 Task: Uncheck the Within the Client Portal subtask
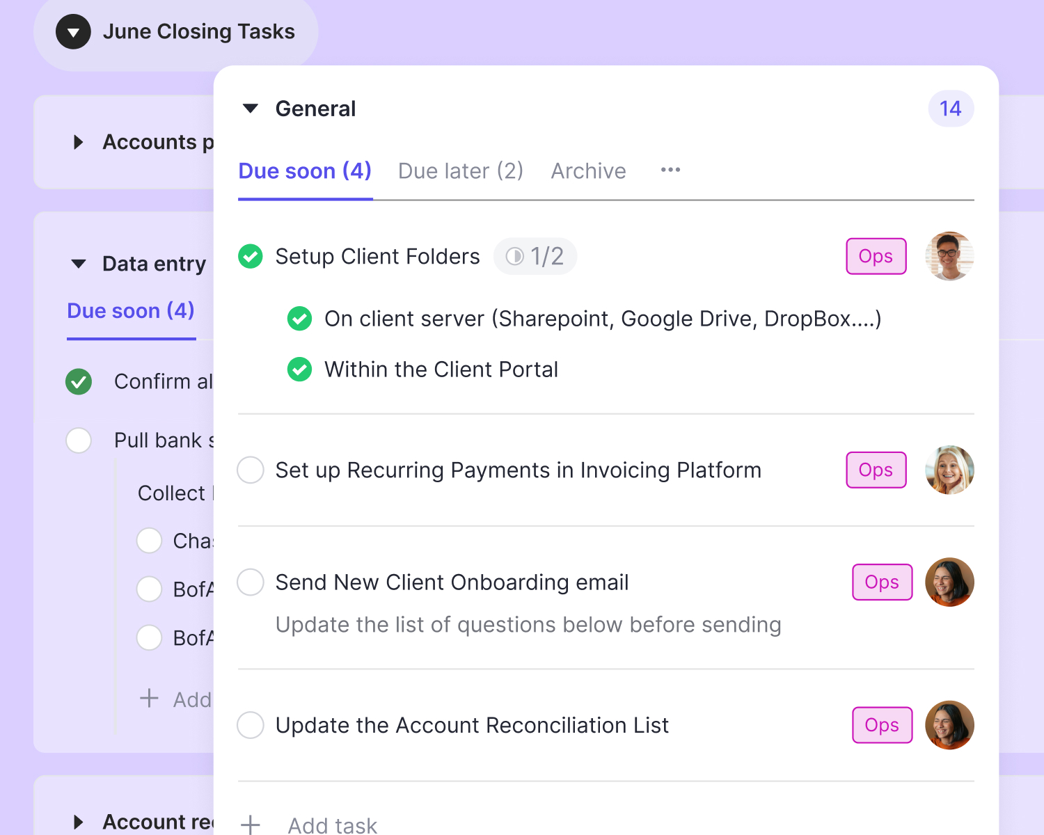point(299,369)
